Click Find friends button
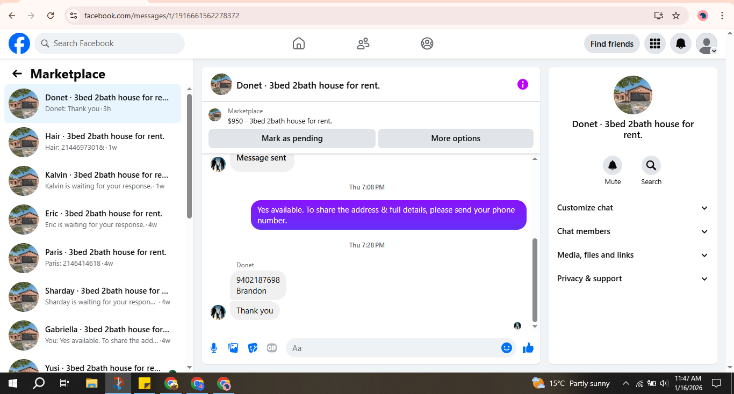734x394 pixels. click(612, 44)
